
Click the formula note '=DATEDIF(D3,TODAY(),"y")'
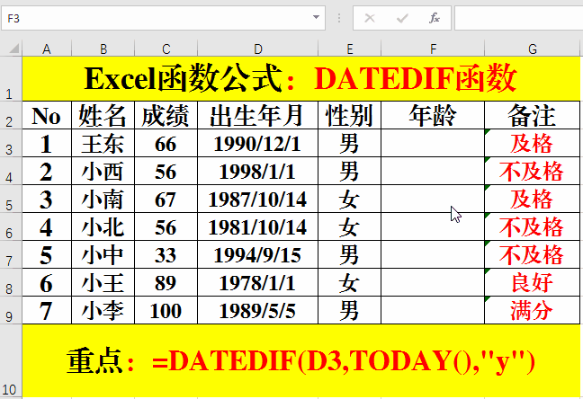pyautogui.click(x=344, y=360)
